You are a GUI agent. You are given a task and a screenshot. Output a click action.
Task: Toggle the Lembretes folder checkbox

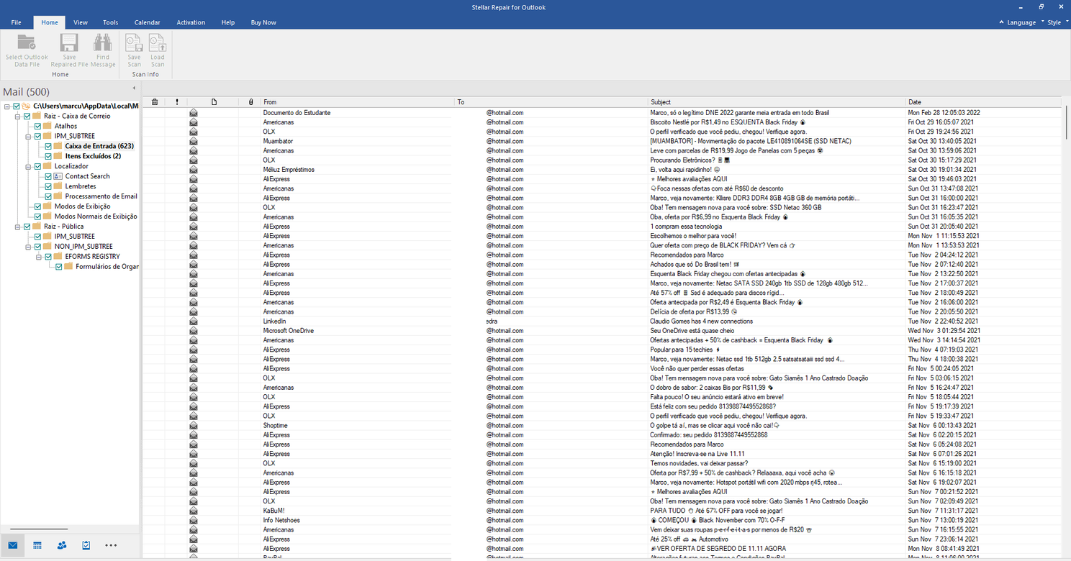tap(48, 186)
